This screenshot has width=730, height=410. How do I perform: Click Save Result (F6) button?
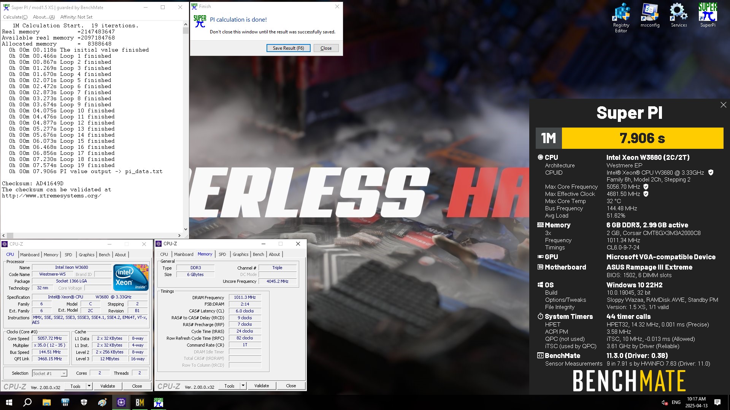tap(288, 48)
